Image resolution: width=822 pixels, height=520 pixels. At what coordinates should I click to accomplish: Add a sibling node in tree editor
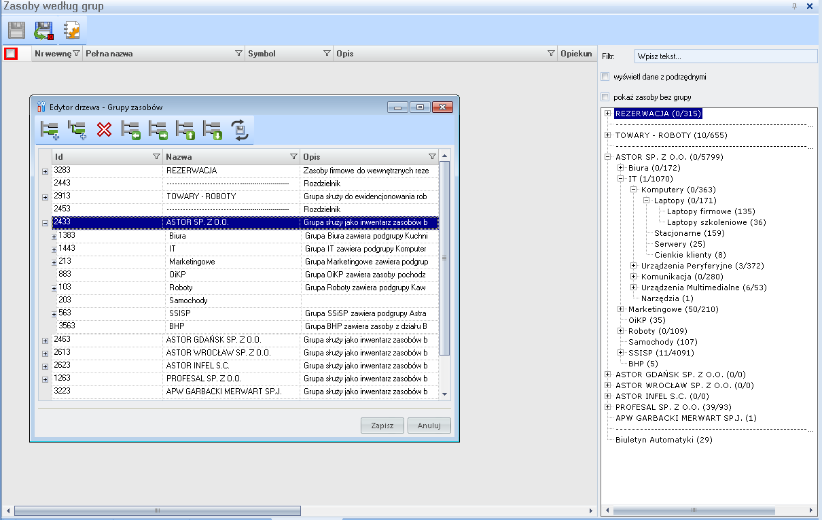50,129
